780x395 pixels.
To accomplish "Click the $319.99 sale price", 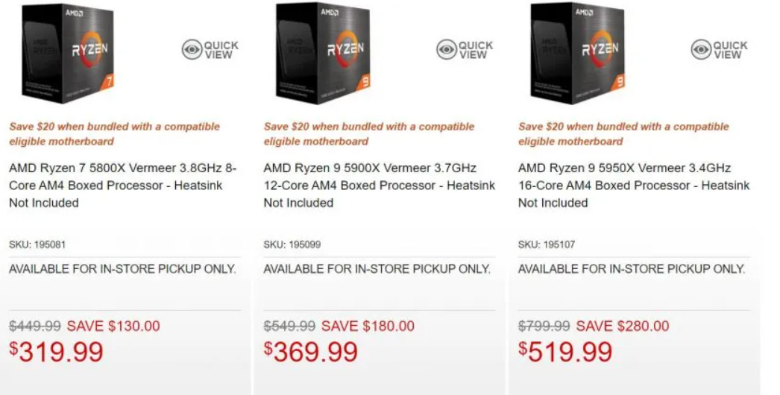I will [57, 352].
